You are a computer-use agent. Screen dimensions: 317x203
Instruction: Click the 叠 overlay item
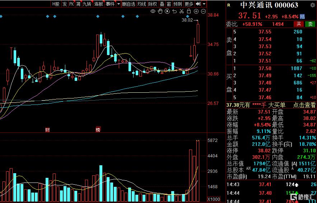tap(162, 4)
